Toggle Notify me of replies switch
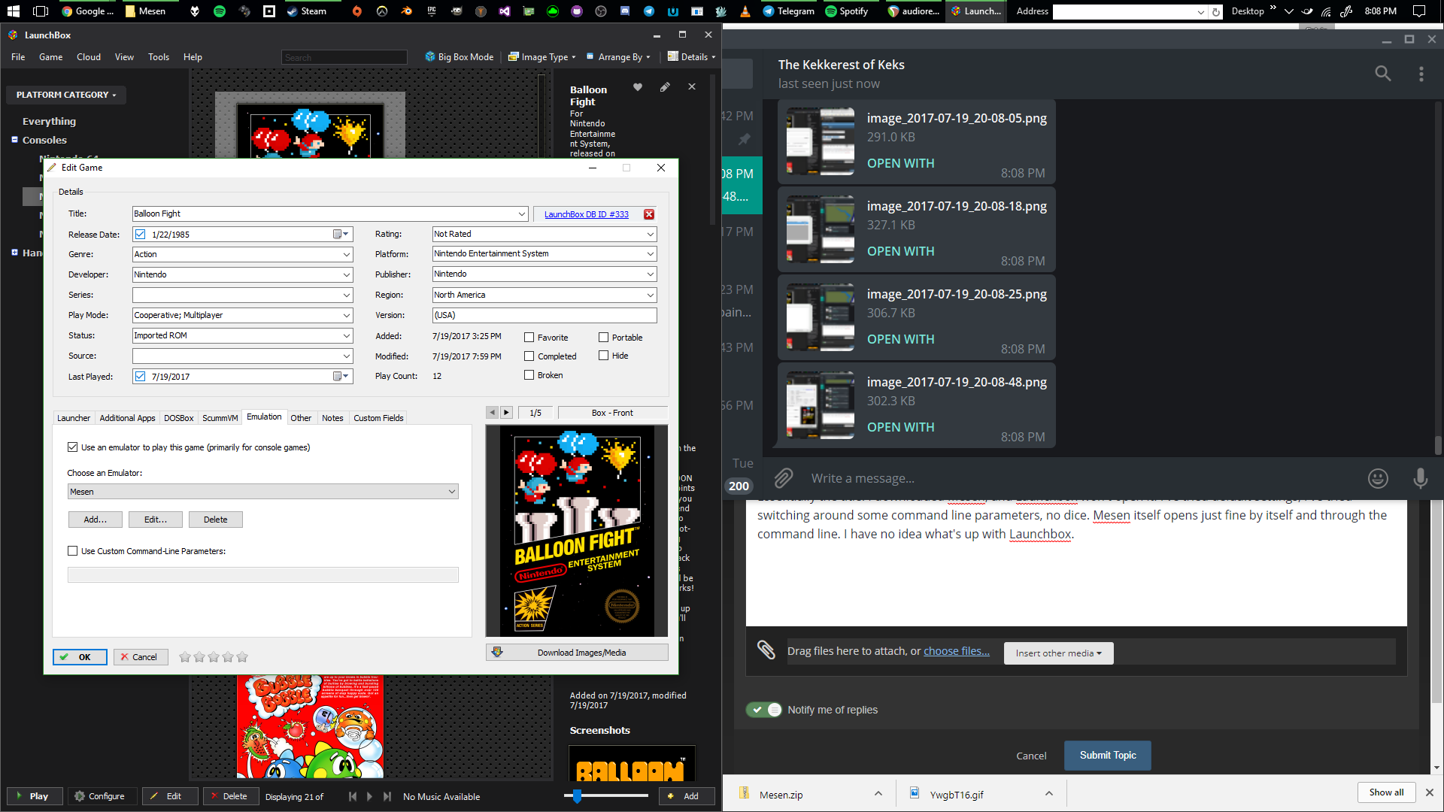 point(764,710)
